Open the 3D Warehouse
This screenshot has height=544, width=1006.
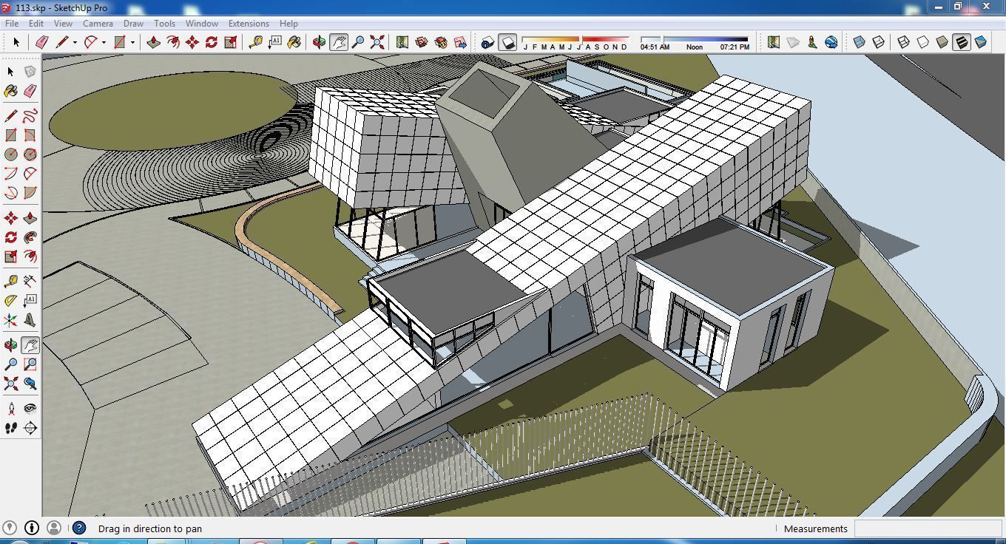click(x=422, y=42)
